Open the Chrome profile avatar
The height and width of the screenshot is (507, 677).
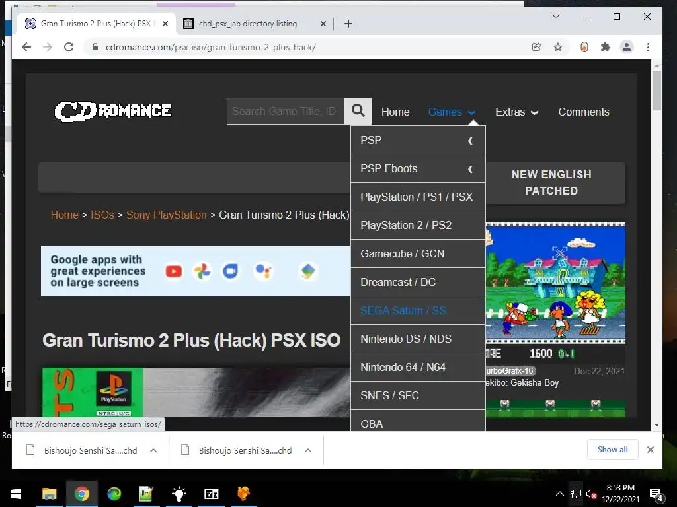627,47
